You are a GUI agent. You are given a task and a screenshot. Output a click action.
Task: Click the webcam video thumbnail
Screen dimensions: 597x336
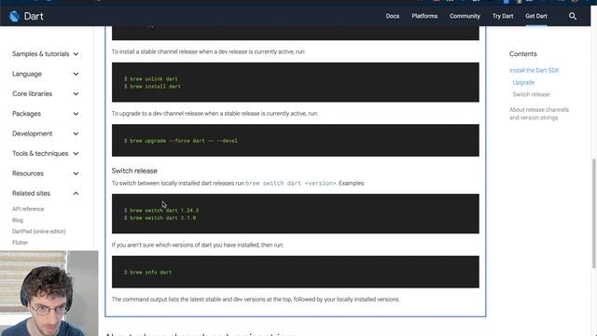pyautogui.click(x=49, y=293)
